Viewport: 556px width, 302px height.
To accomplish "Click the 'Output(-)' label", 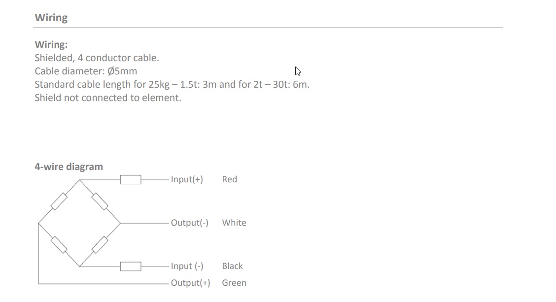I will 189,223.
